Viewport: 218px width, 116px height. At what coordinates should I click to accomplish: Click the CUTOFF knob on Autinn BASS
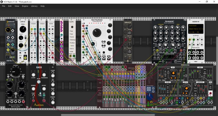pyautogui.click(x=33, y=75)
